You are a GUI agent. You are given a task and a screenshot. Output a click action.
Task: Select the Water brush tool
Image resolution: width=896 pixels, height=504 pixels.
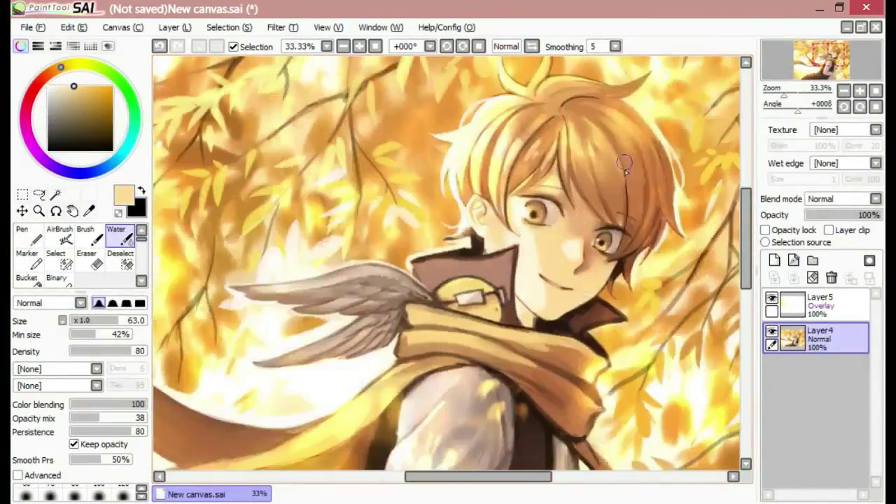pos(120,237)
